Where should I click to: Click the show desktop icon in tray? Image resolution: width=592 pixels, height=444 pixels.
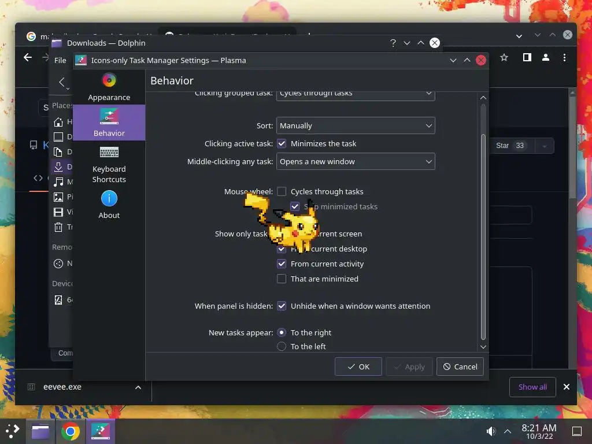pos(577,431)
